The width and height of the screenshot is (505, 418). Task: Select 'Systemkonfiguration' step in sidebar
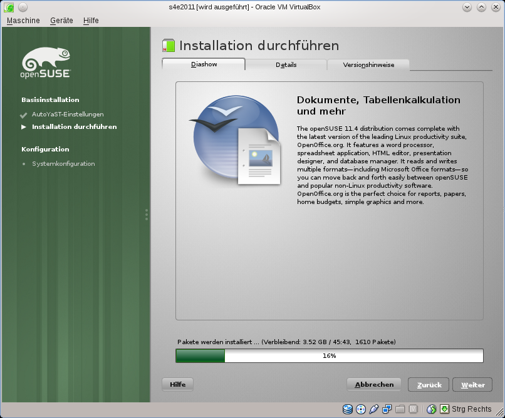coord(63,164)
